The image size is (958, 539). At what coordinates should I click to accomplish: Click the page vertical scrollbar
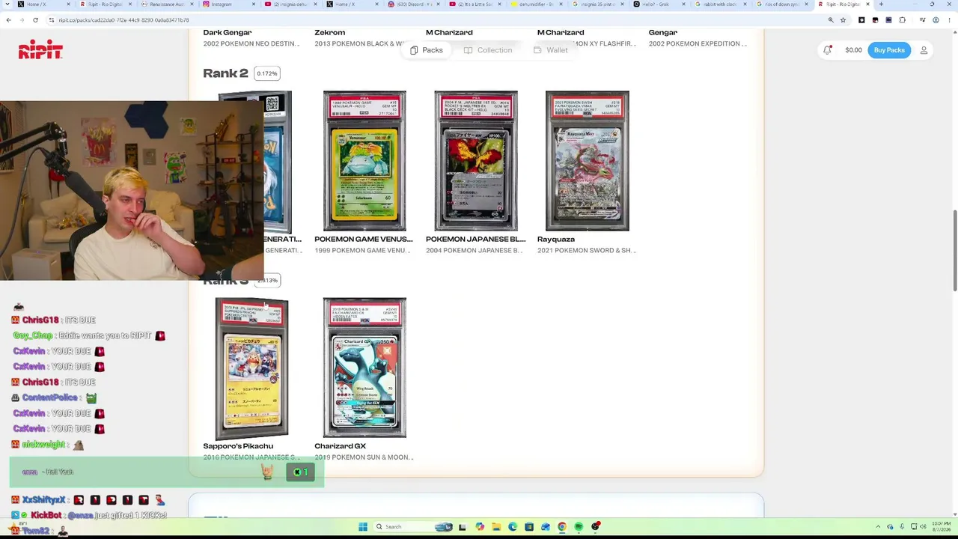click(x=954, y=251)
